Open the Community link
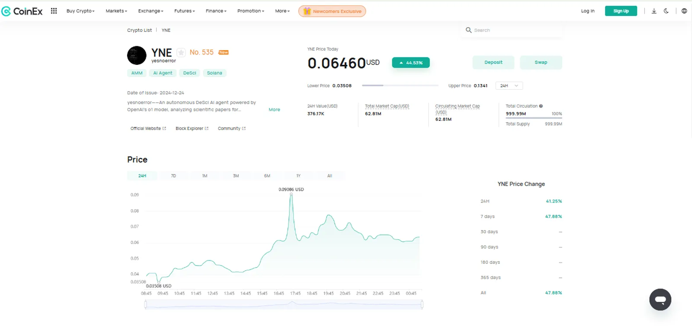Image resolution: width=692 pixels, height=326 pixels. click(x=232, y=128)
